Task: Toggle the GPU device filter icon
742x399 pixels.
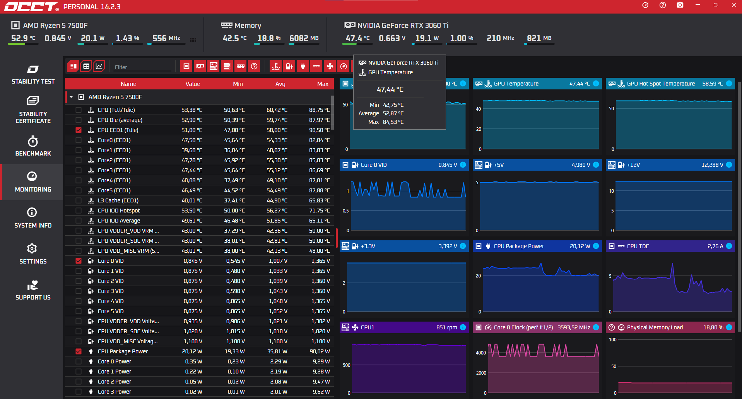Action: pyautogui.click(x=200, y=66)
